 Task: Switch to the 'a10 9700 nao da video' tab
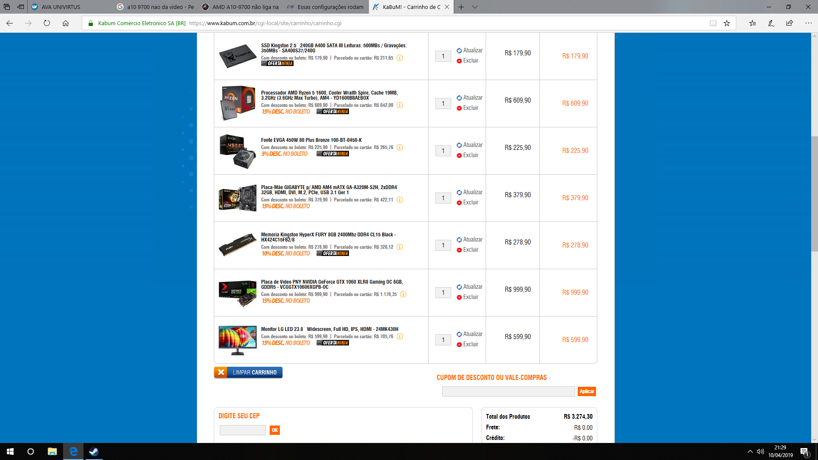(x=155, y=7)
